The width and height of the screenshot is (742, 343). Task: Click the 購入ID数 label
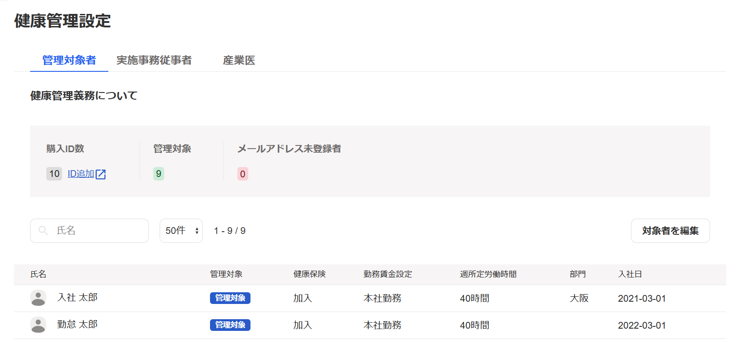pyautogui.click(x=65, y=149)
